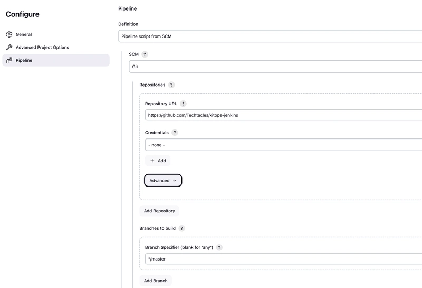Viewport: 422px width, 288px height.
Task: Click into the Repository URL field
Action: click(283, 115)
